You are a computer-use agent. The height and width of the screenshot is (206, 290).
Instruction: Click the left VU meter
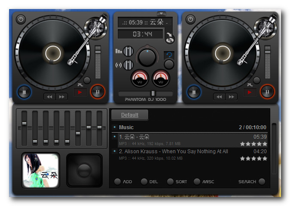point(140,78)
